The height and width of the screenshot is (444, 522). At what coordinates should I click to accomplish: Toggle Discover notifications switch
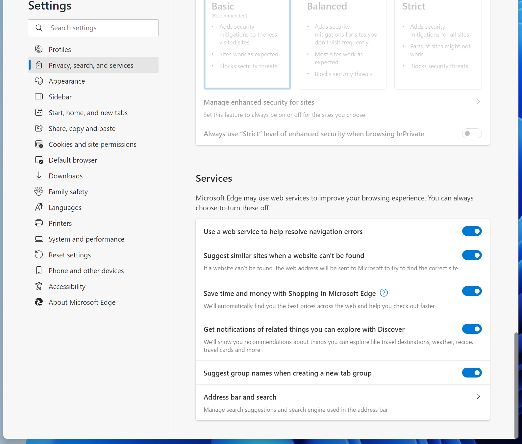pyautogui.click(x=472, y=329)
